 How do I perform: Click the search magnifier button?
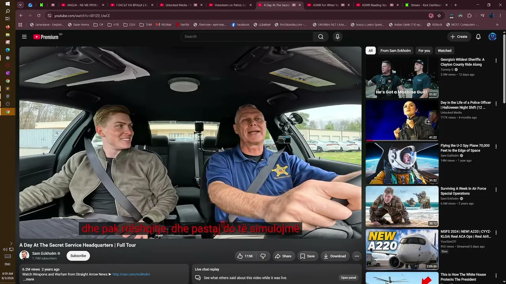click(321, 37)
